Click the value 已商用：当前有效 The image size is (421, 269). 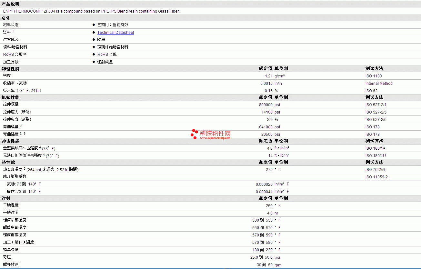click(113, 25)
